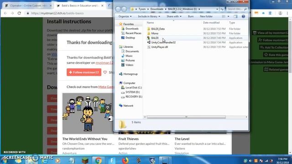Open Firefox from the taskbar

(125, 160)
